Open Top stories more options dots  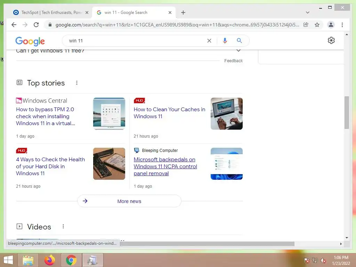(77, 83)
